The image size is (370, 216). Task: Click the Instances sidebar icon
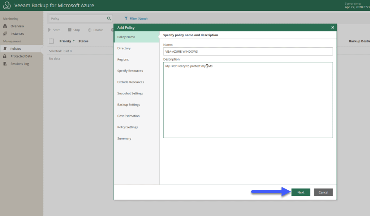coord(5,34)
